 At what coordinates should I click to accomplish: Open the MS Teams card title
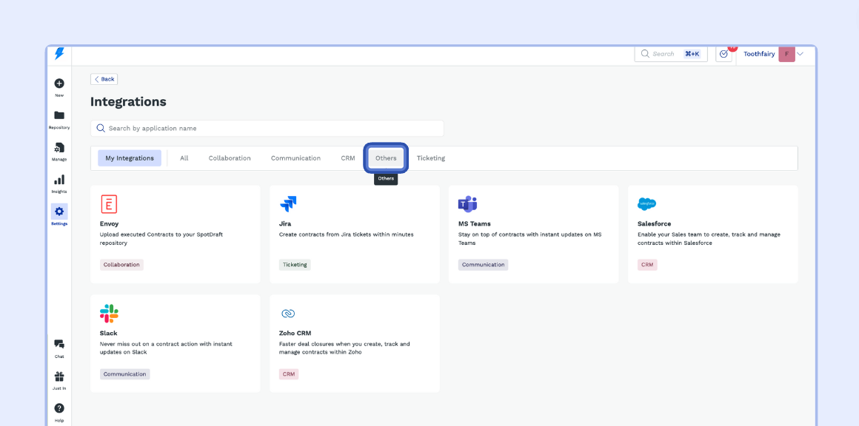click(475, 223)
